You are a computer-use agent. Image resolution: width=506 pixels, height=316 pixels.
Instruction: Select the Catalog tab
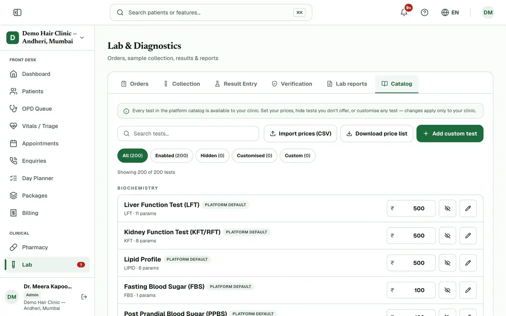[x=396, y=84]
